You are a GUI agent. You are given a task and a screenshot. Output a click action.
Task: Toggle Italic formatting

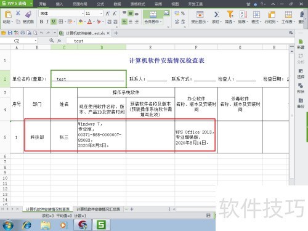tap(47, 22)
